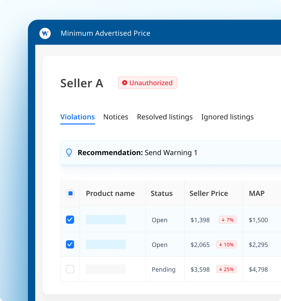This screenshot has width=281, height=301.
Task: Uncheck the checkbox for the $2,065 row
Action: (70, 244)
